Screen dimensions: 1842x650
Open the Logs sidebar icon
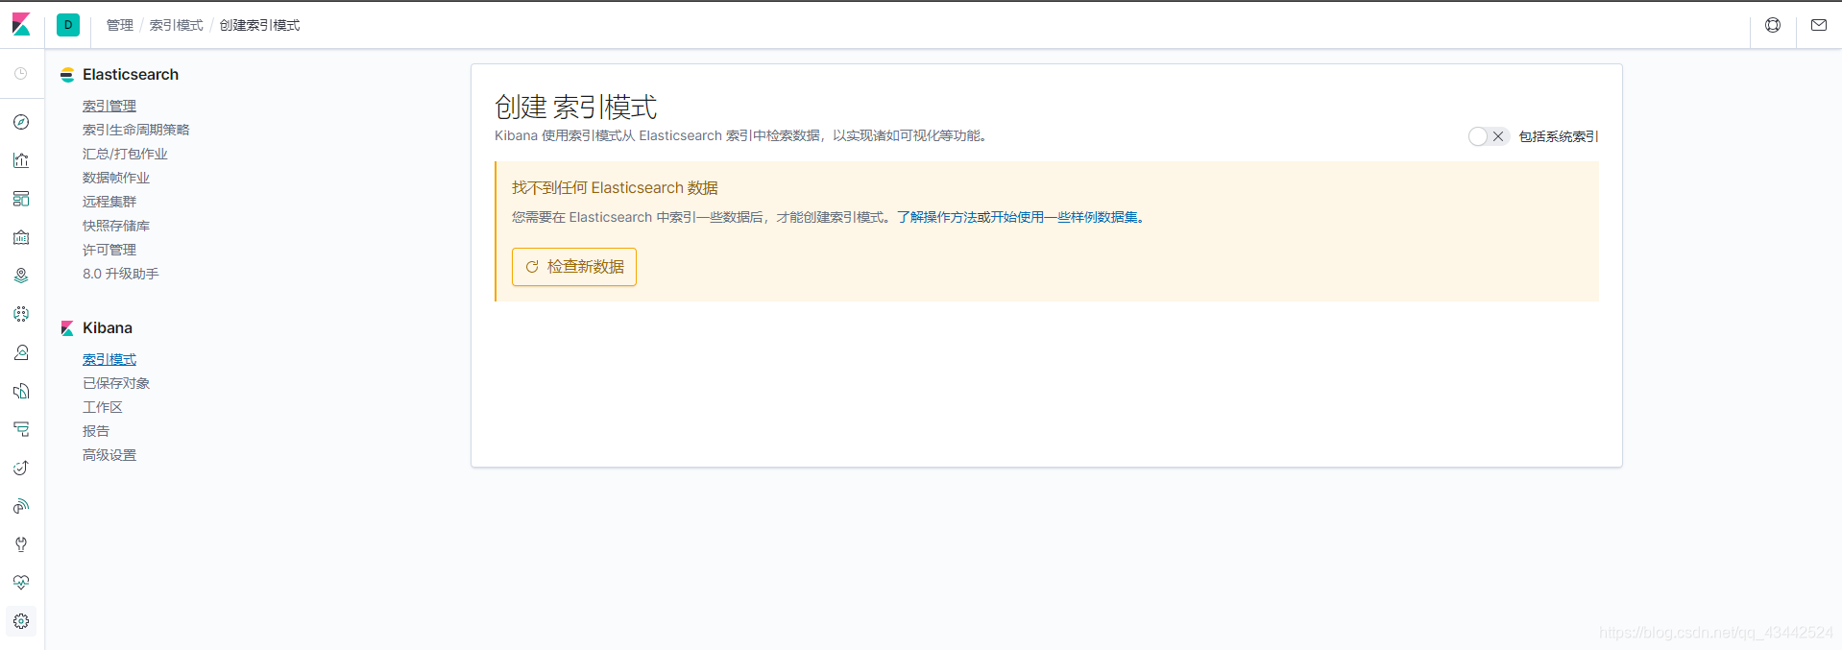pos(21,391)
